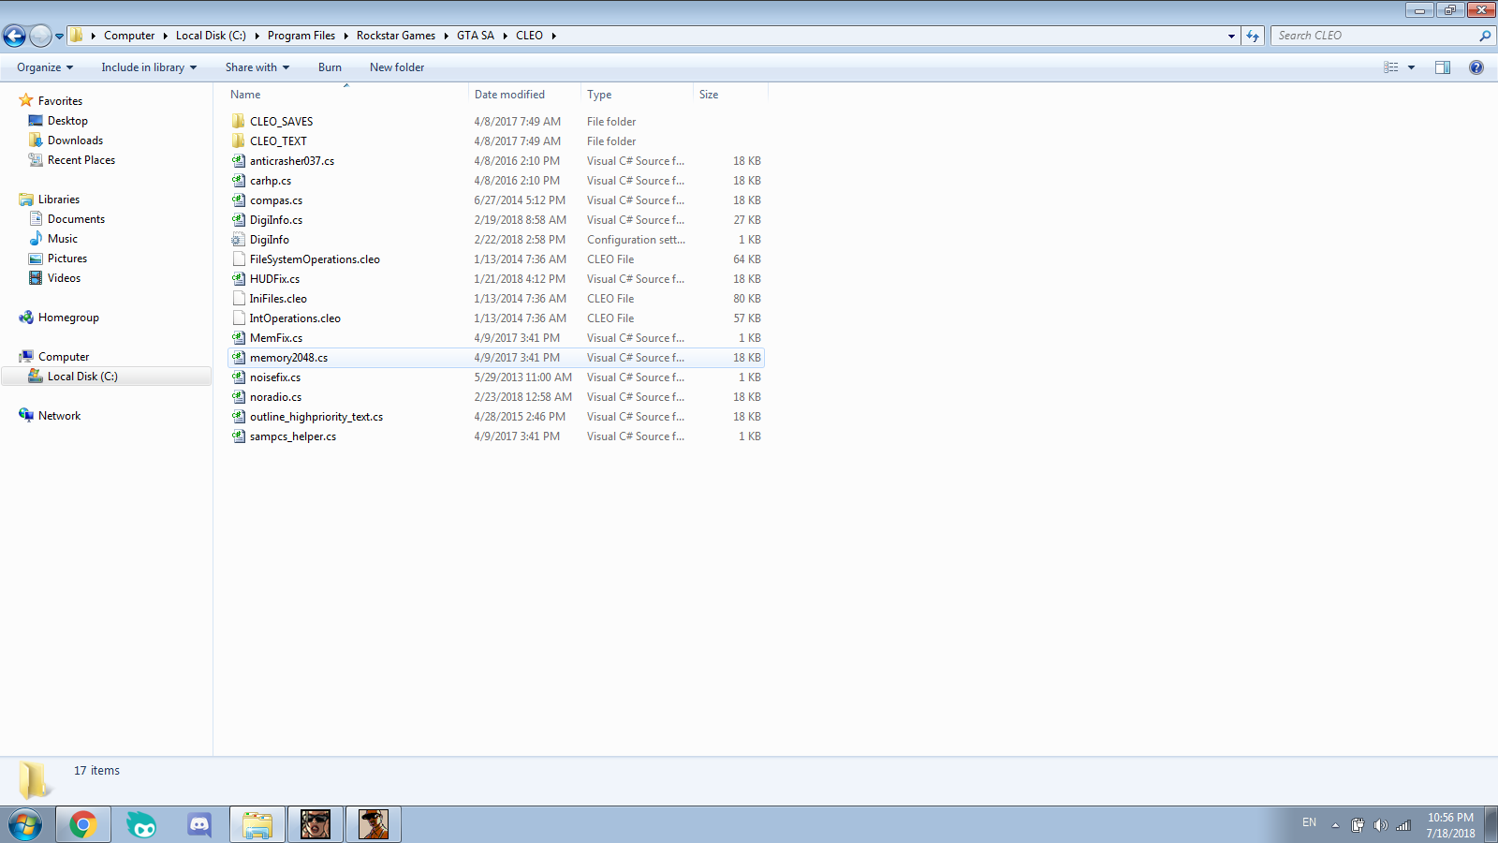Click inside the Search CLEO field
Screen dimensions: 1498x843
(x=1372, y=36)
